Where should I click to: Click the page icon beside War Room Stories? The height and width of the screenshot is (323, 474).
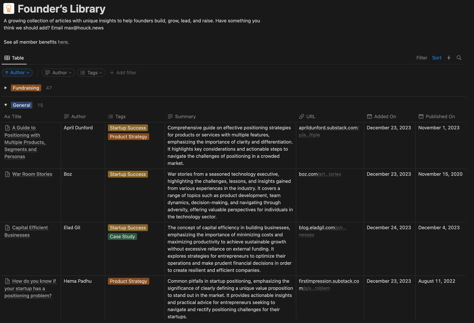pyautogui.click(x=7, y=174)
